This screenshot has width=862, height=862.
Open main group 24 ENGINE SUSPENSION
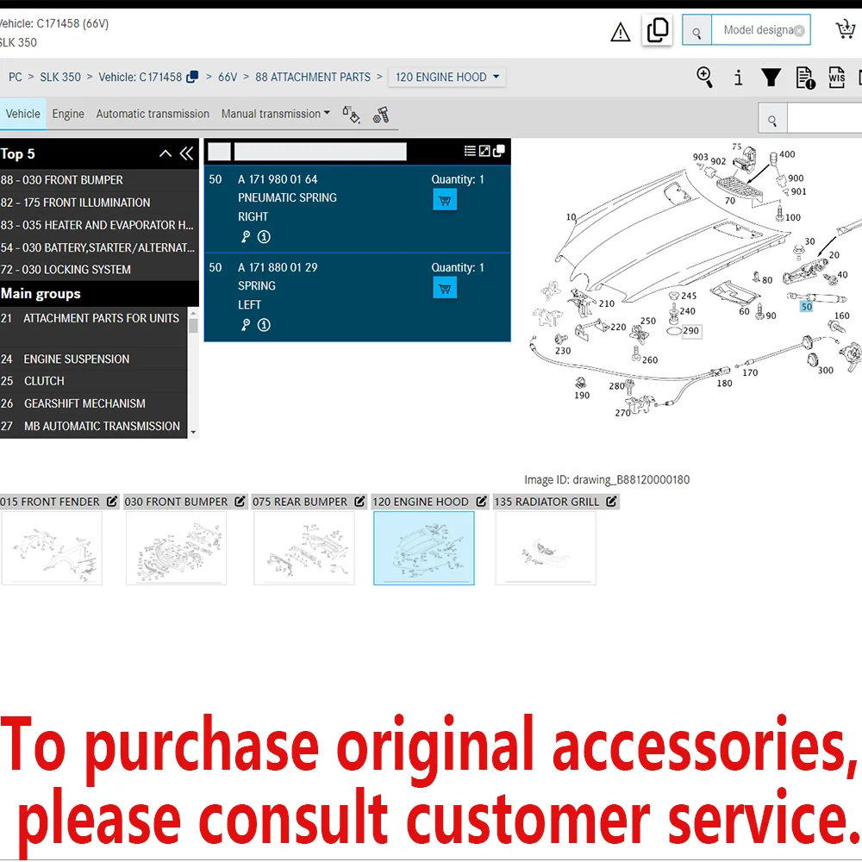pos(93,359)
